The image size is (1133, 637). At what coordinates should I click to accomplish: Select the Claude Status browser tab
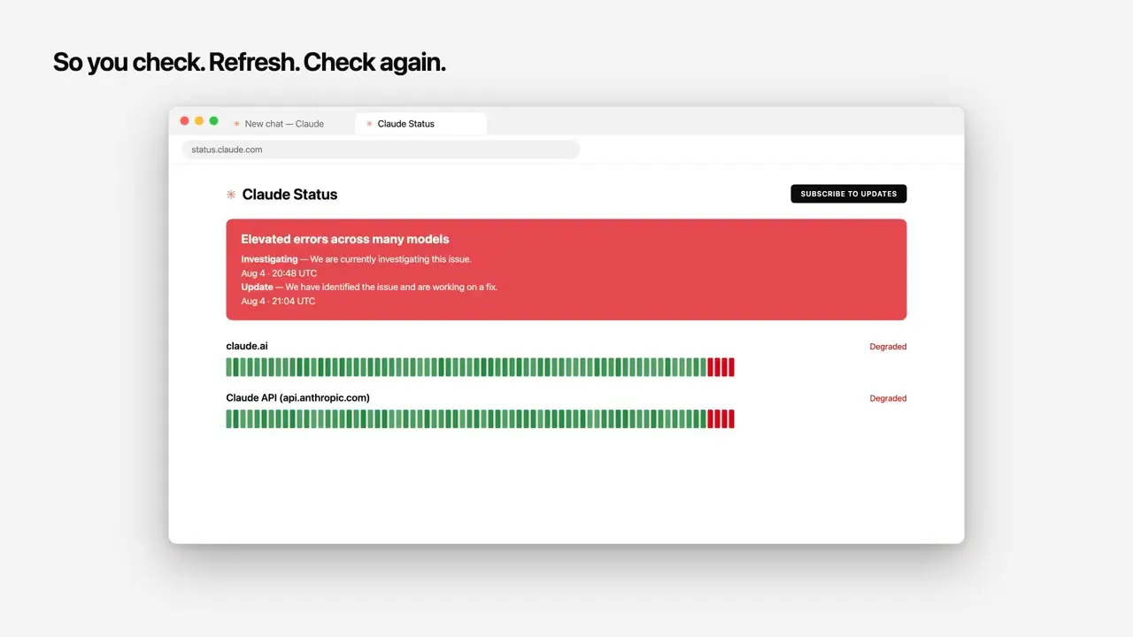point(421,124)
